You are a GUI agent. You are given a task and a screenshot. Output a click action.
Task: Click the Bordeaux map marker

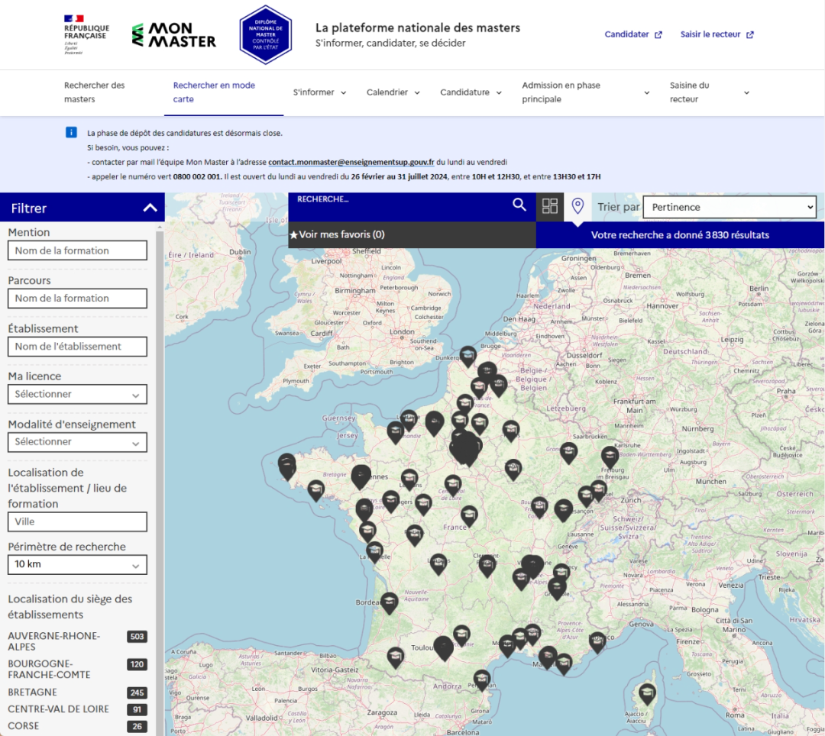point(390,602)
